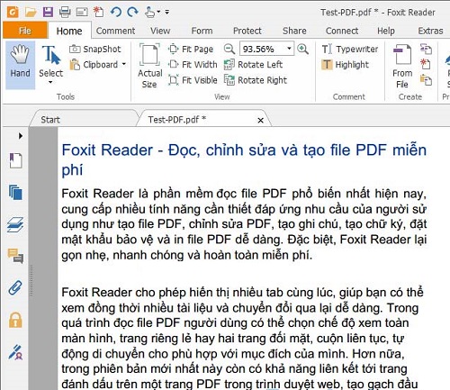450x390 pixels.
Task: Choose Fit Width view
Action: coord(193,65)
